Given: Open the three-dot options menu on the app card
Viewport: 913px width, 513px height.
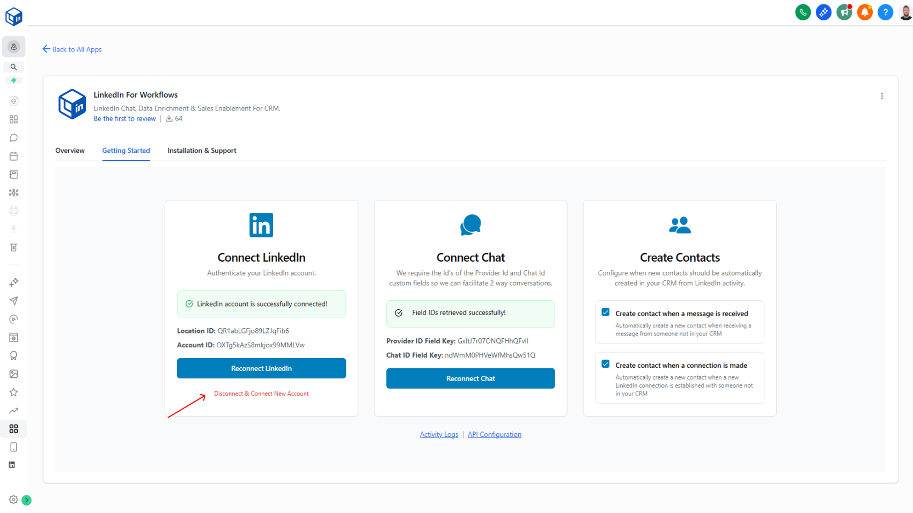Looking at the screenshot, I should coord(882,96).
